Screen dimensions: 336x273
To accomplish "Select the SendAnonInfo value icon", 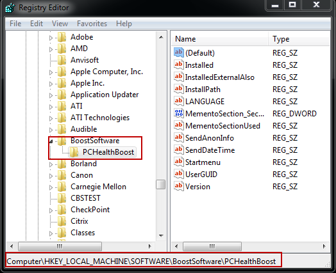I will click(179, 137).
